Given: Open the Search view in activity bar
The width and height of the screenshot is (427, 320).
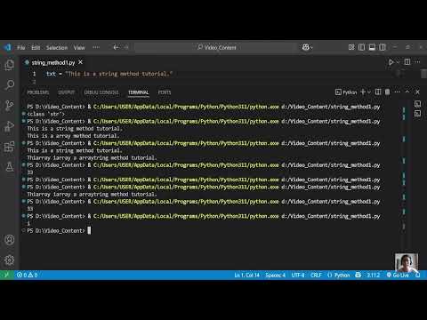Looking at the screenshot, I should pos(10,84).
